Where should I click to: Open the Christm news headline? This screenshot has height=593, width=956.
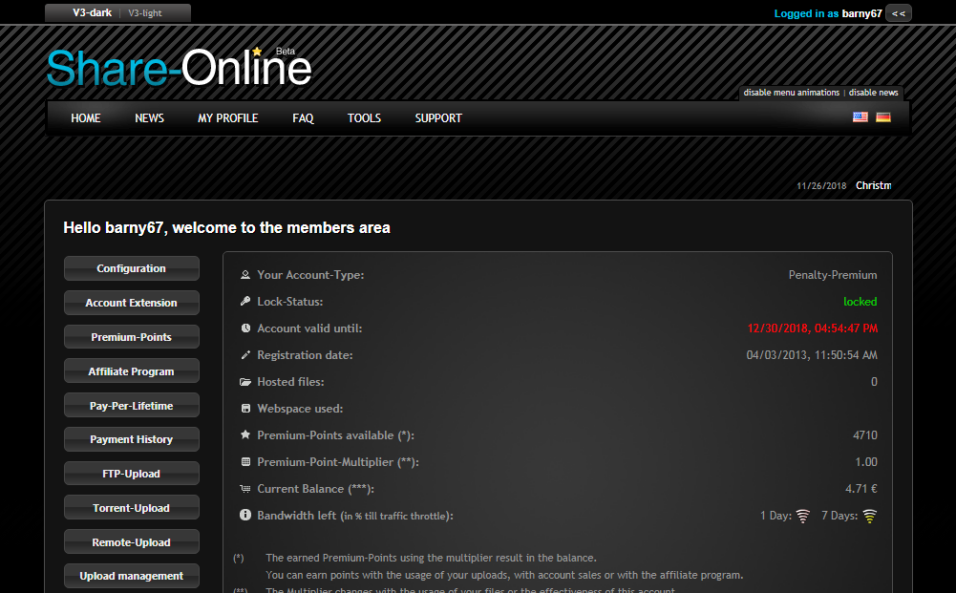click(873, 185)
